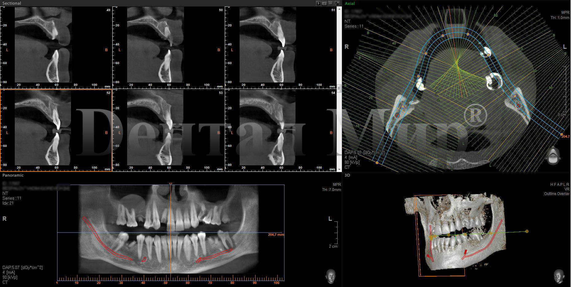Click the H F A P L R orientation label
The width and height of the screenshot is (571, 287).
[x=560, y=185]
